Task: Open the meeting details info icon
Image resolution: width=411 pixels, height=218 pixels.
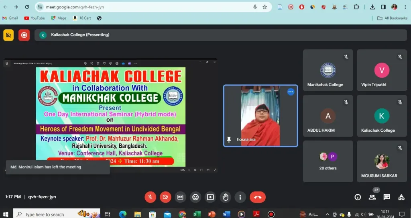Action: click(358, 197)
